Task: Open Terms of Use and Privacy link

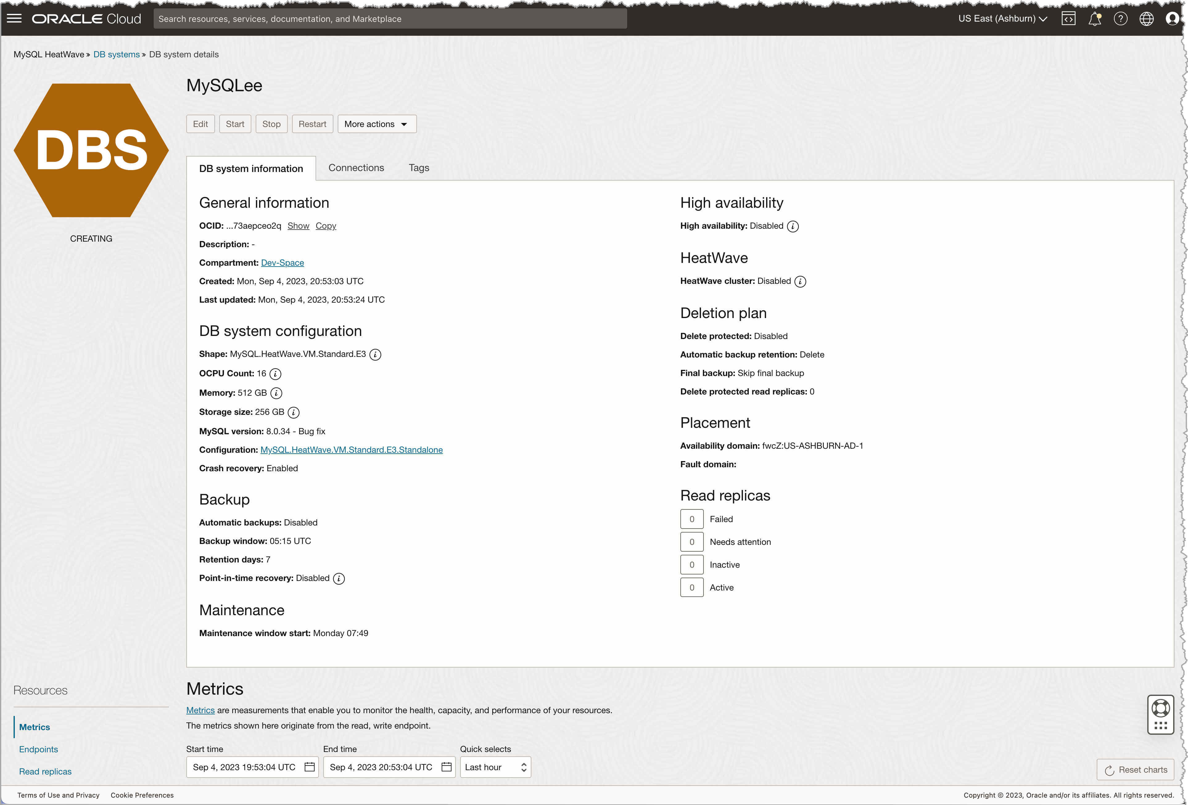Action: coord(58,795)
